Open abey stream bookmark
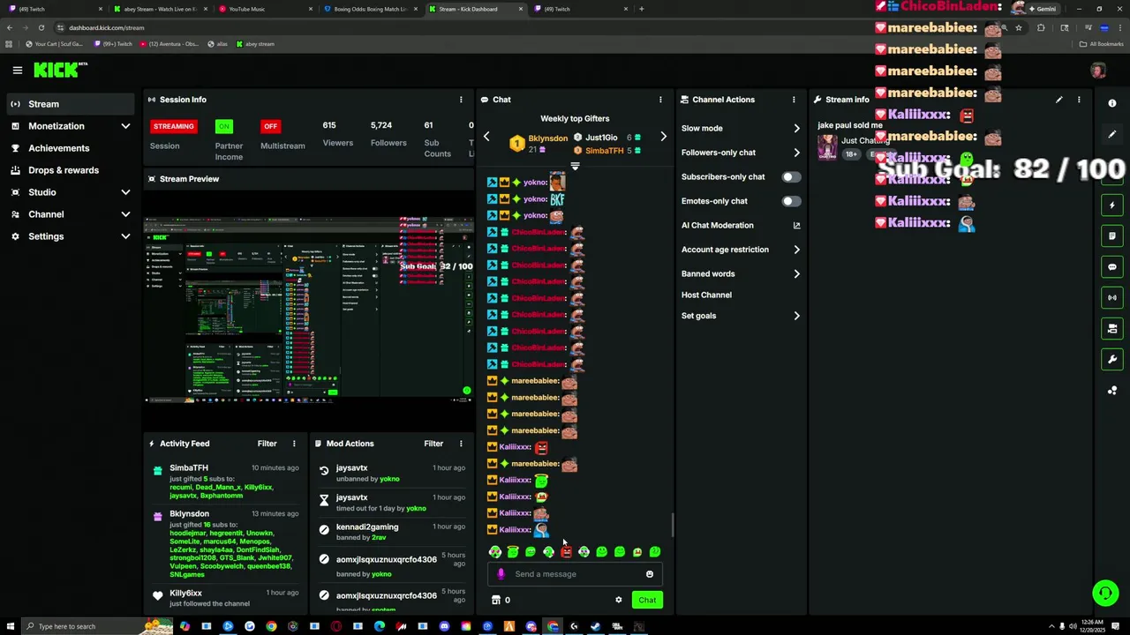This screenshot has width=1130, height=635. pyautogui.click(x=255, y=44)
